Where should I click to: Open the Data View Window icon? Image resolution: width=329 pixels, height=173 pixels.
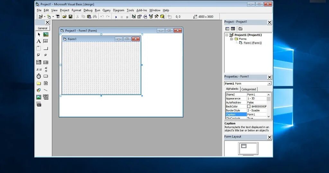coord(162,17)
